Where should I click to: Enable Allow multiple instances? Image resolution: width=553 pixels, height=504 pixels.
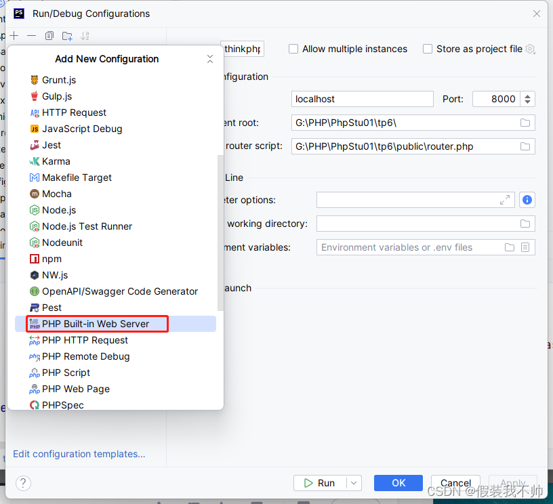click(293, 49)
